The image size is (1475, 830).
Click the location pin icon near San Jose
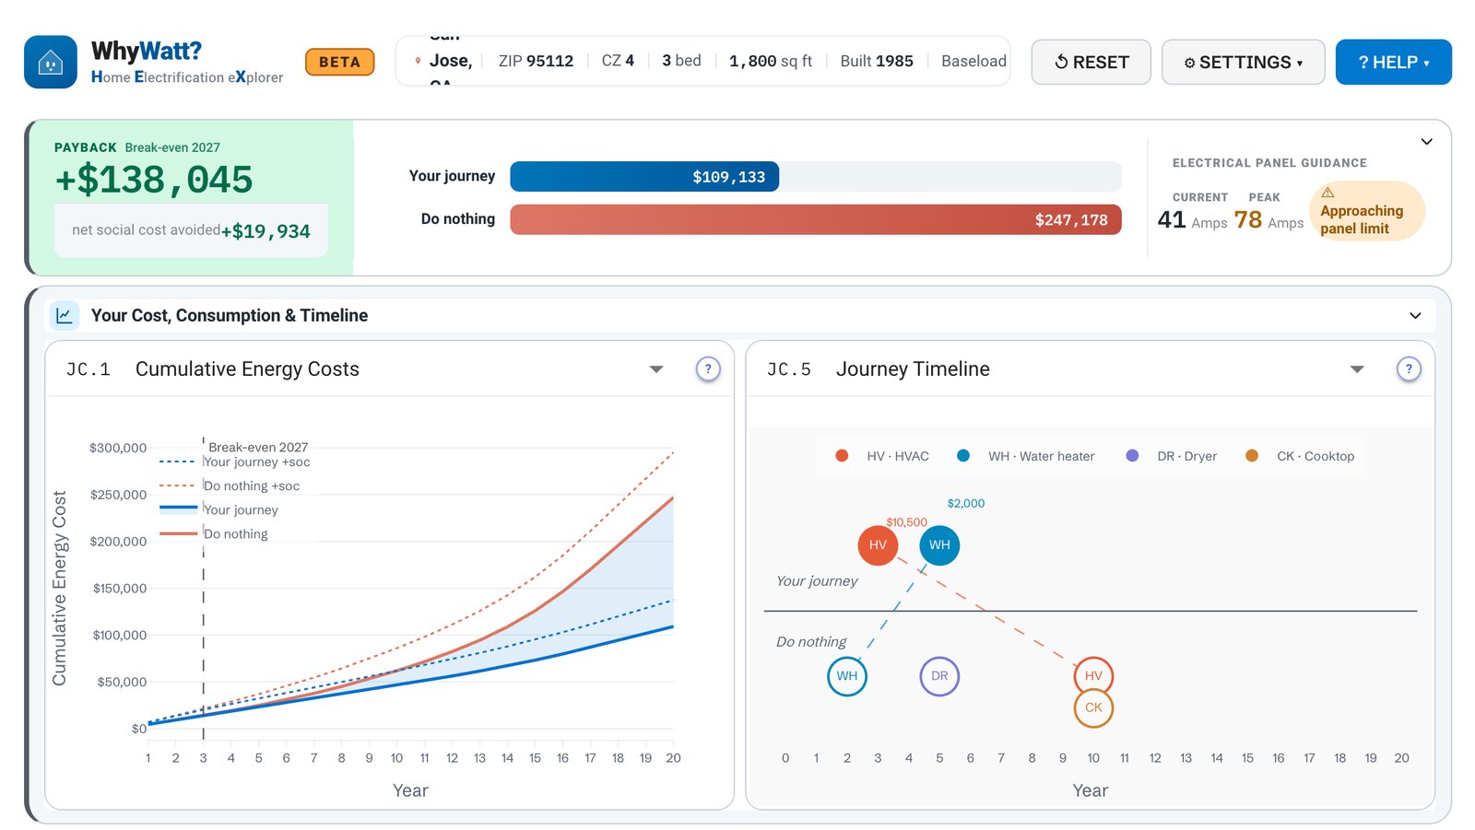coord(418,61)
